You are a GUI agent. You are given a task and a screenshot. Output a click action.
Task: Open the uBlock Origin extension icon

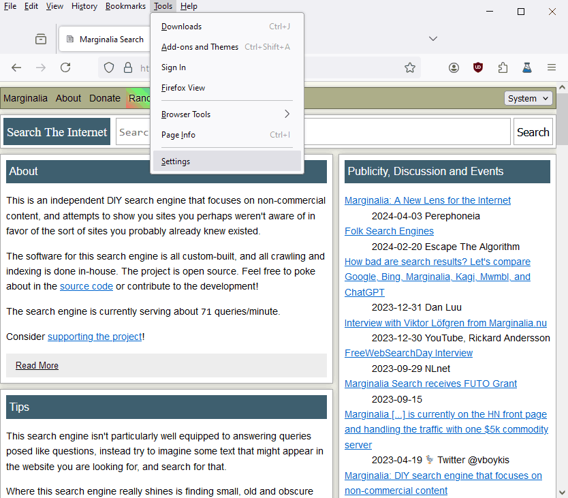click(478, 67)
